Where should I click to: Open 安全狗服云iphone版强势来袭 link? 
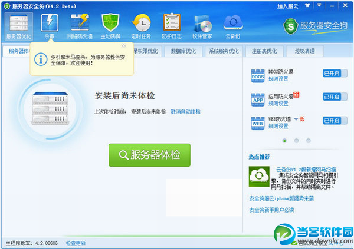point(281,198)
